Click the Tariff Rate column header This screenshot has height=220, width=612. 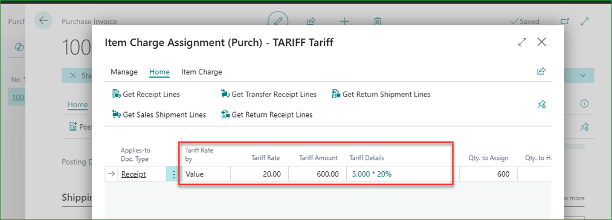[265, 158]
